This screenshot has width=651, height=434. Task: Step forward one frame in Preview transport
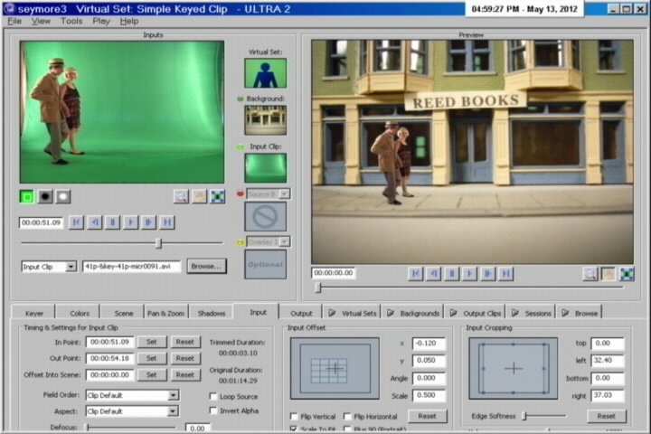coord(488,273)
